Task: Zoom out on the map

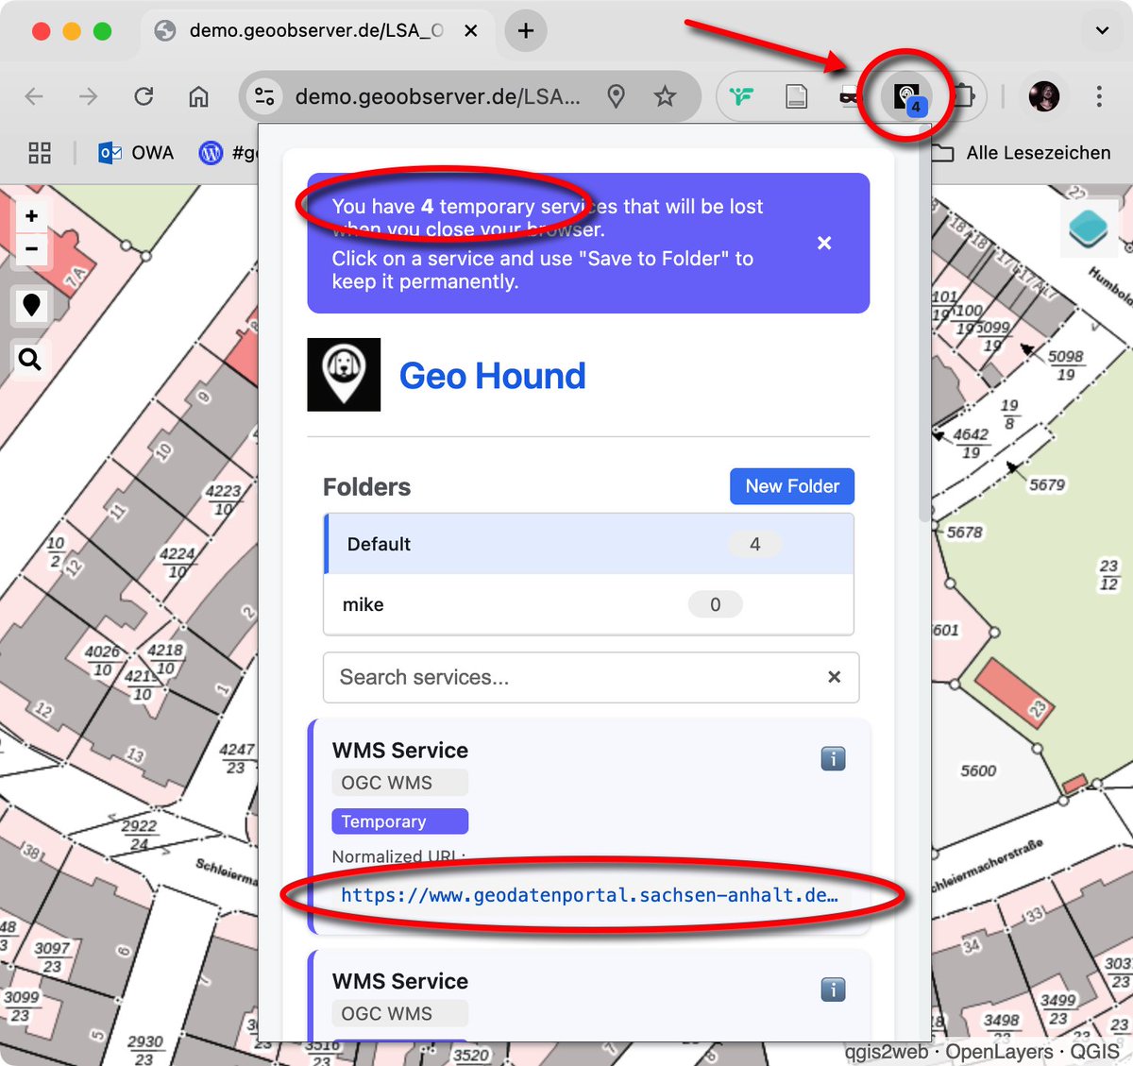Action: click(31, 249)
